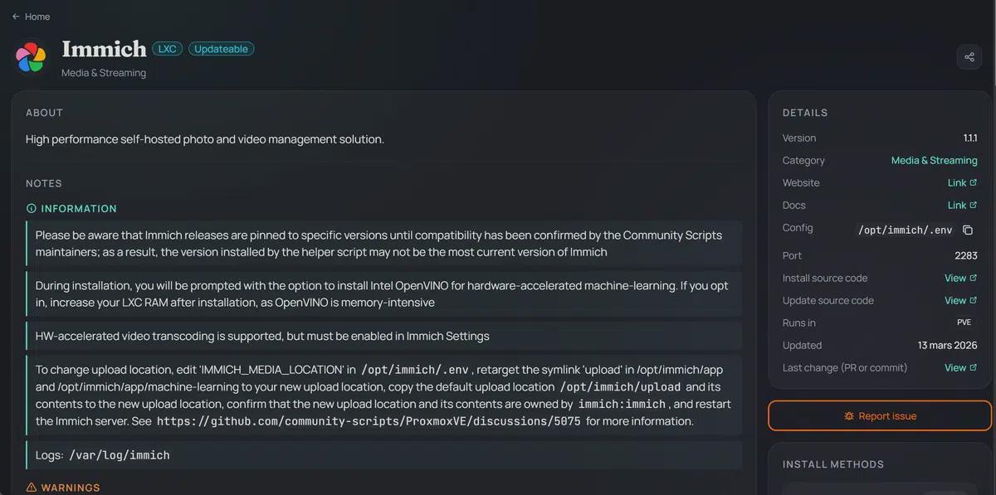This screenshot has width=996, height=495.
Task: Click the Information circle icon under Notes
Action: tap(32, 209)
